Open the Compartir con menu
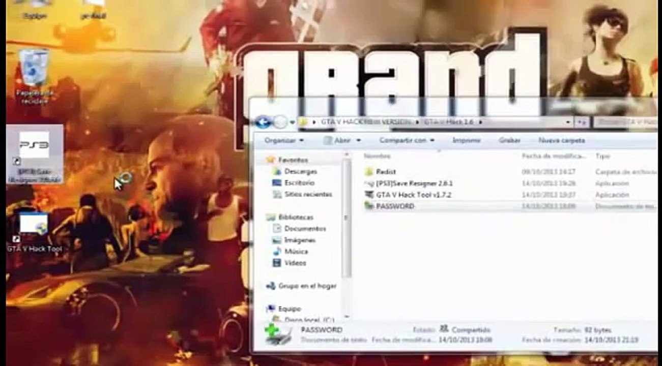 [x=407, y=140]
